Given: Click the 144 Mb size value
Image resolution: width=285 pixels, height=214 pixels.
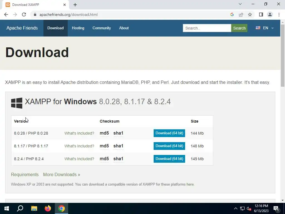Looking at the screenshot, I should point(197,133).
